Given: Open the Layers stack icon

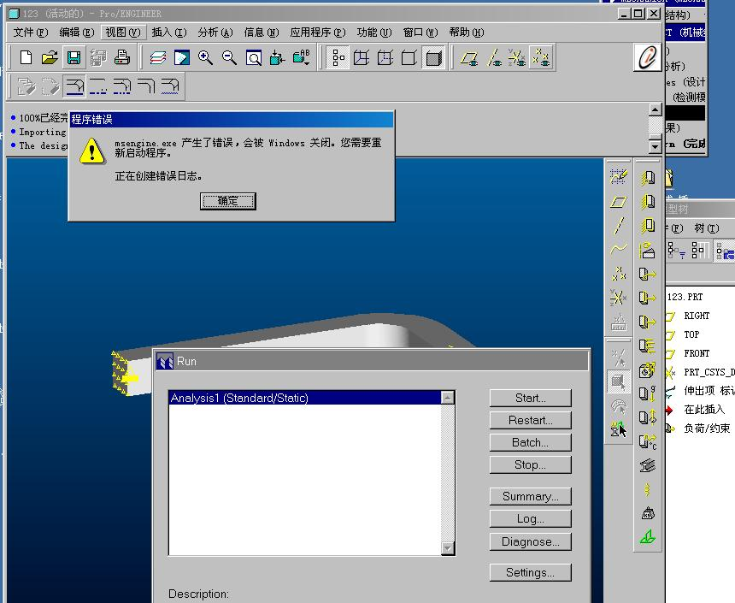Looking at the screenshot, I should [x=158, y=57].
